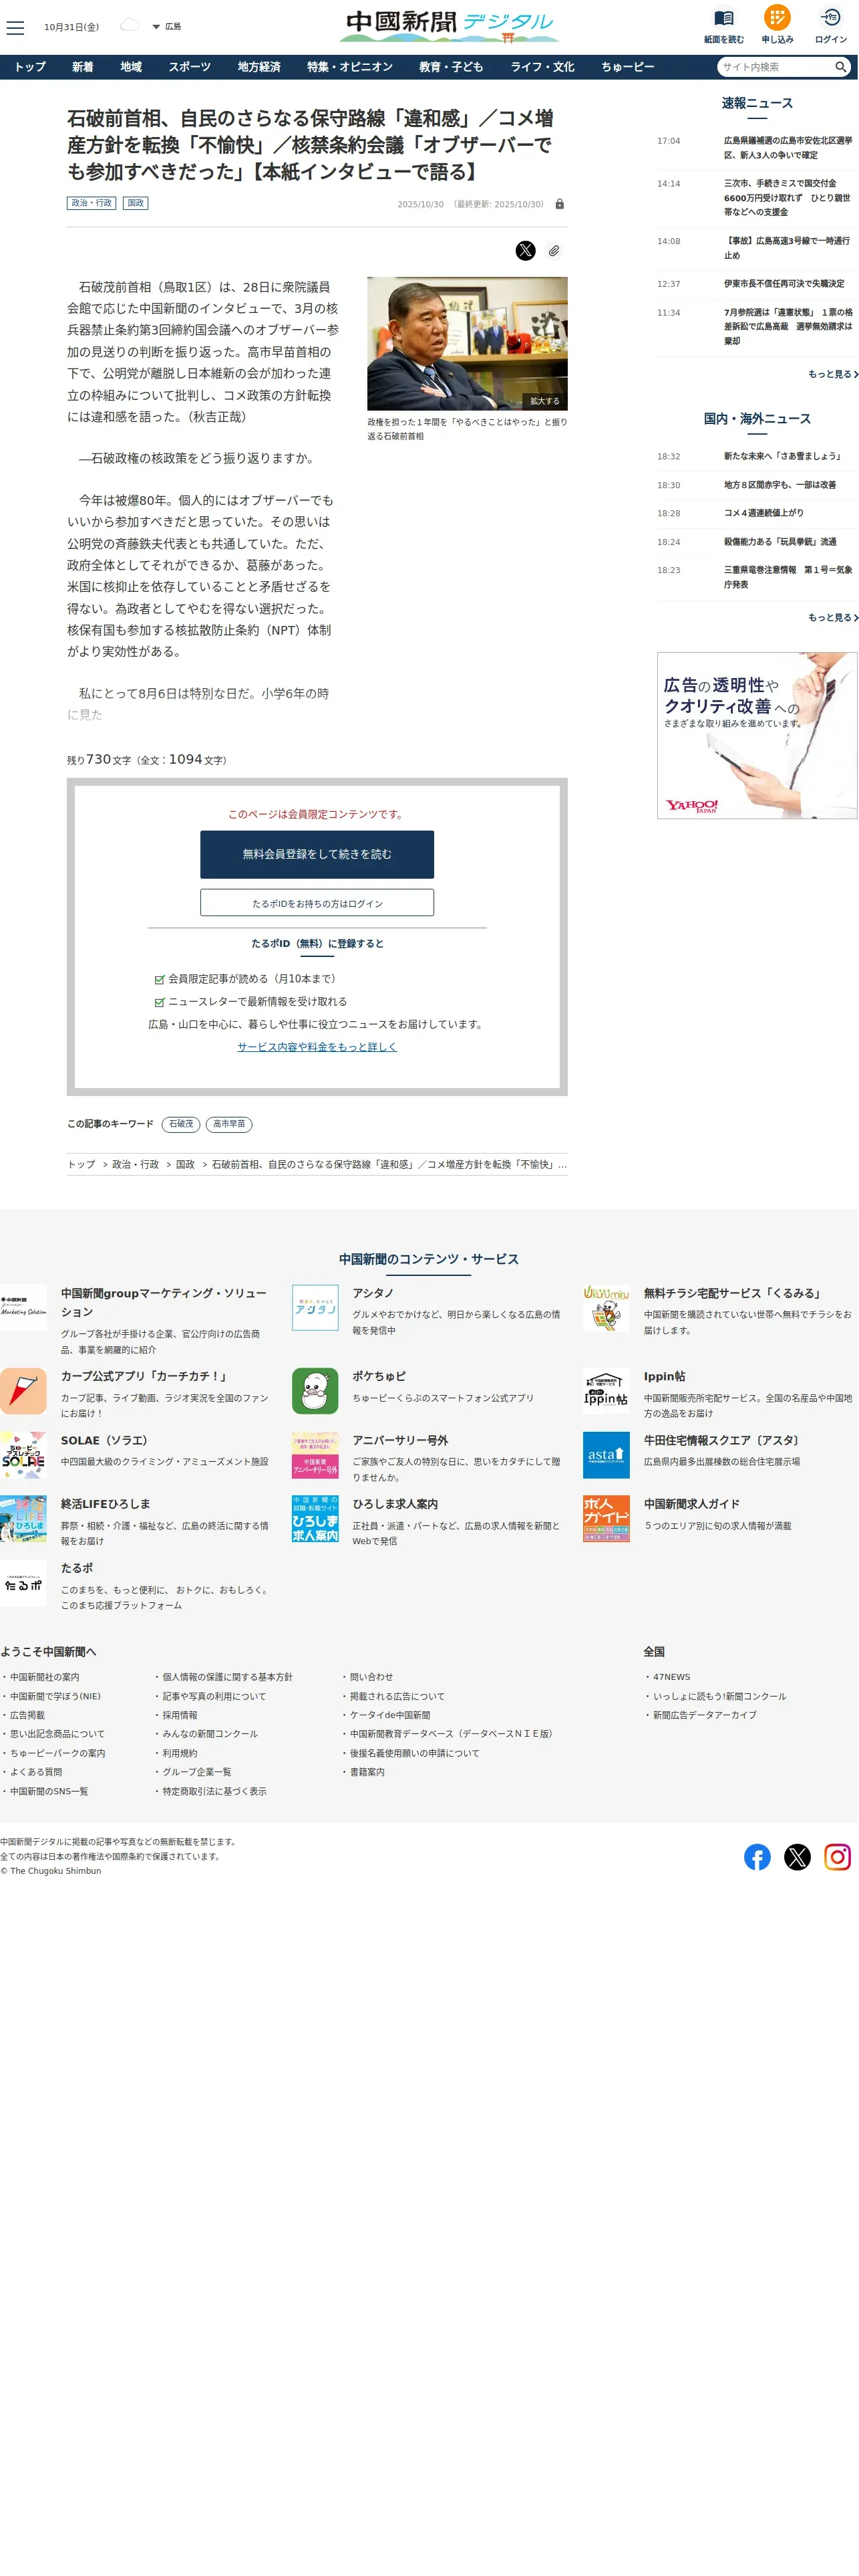Viewport: 859px width, 2576px height.
Task: Open Instagram icon in footer
Action: (x=837, y=1858)
